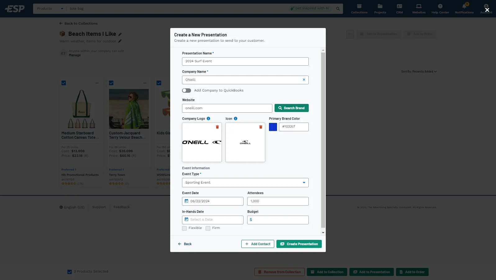Screen dimensions: 496x280
Task: Click Search Brand button
Action: click(x=291, y=108)
